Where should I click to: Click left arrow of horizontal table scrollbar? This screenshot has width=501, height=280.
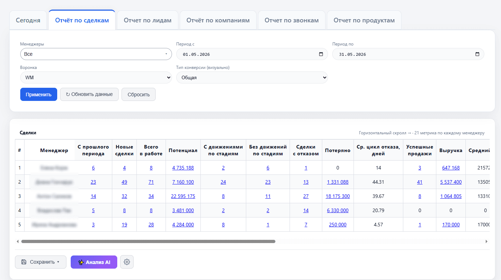click(18, 241)
